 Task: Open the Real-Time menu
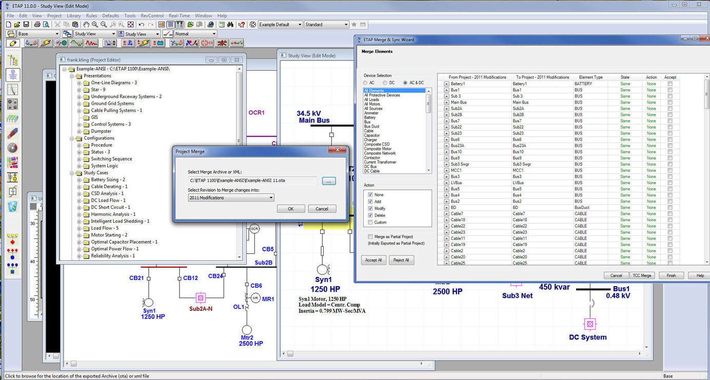[x=179, y=16]
